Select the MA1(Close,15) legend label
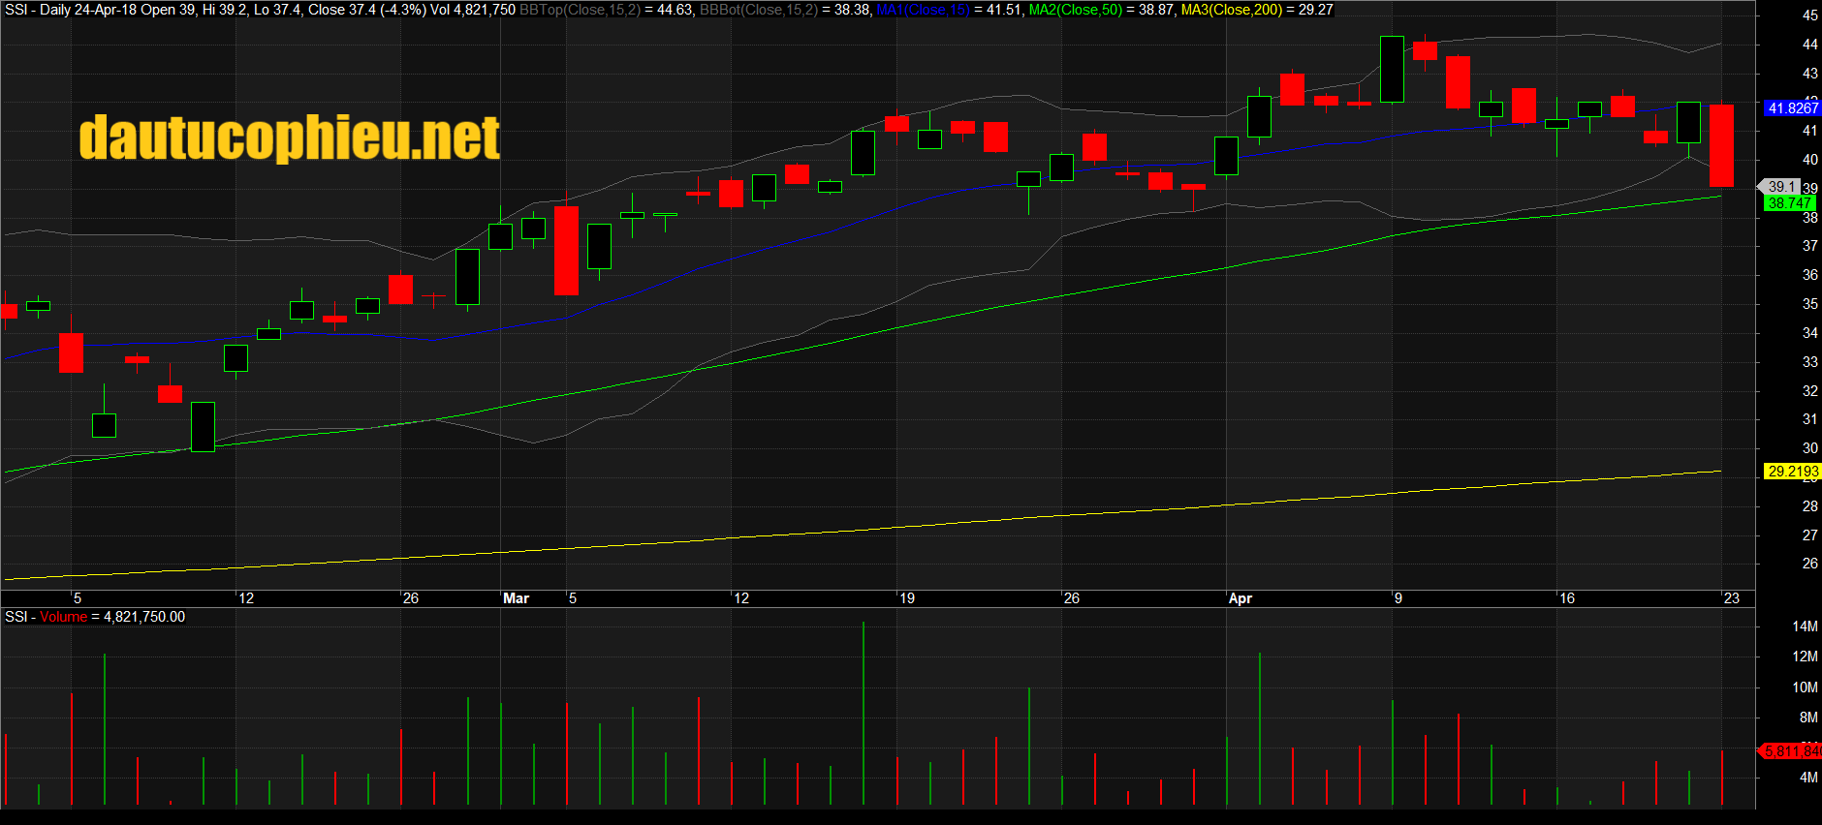The image size is (1822, 825). coord(922,10)
